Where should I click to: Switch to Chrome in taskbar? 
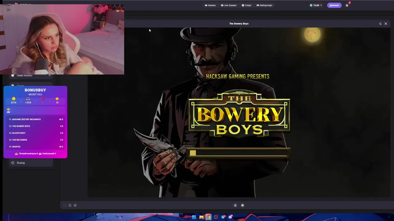coord(208,217)
